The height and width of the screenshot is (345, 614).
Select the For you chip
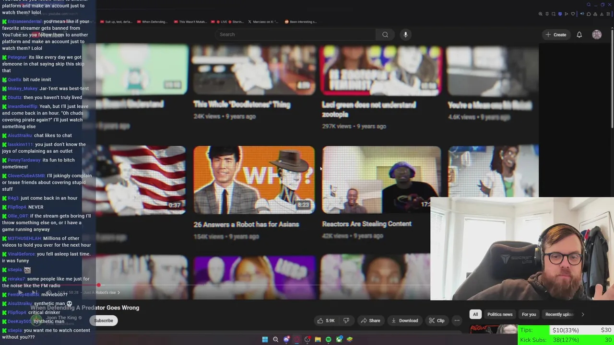(x=529, y=314)
